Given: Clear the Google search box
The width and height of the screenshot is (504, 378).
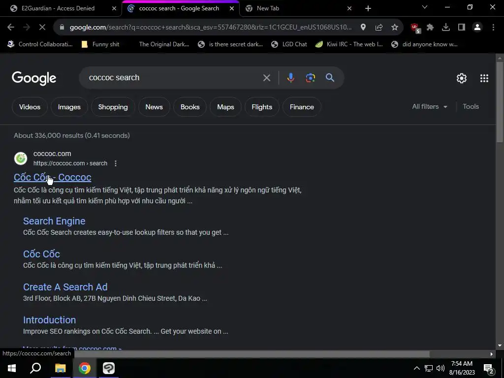Looking at the screenshot, I should (x=266, y=78).
